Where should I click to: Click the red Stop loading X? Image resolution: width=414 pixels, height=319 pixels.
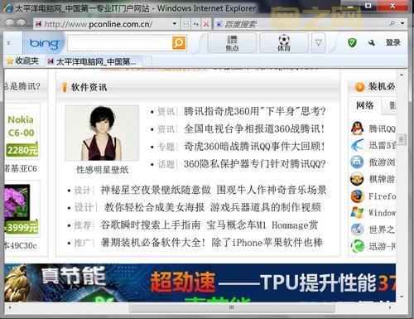(206, 24)
